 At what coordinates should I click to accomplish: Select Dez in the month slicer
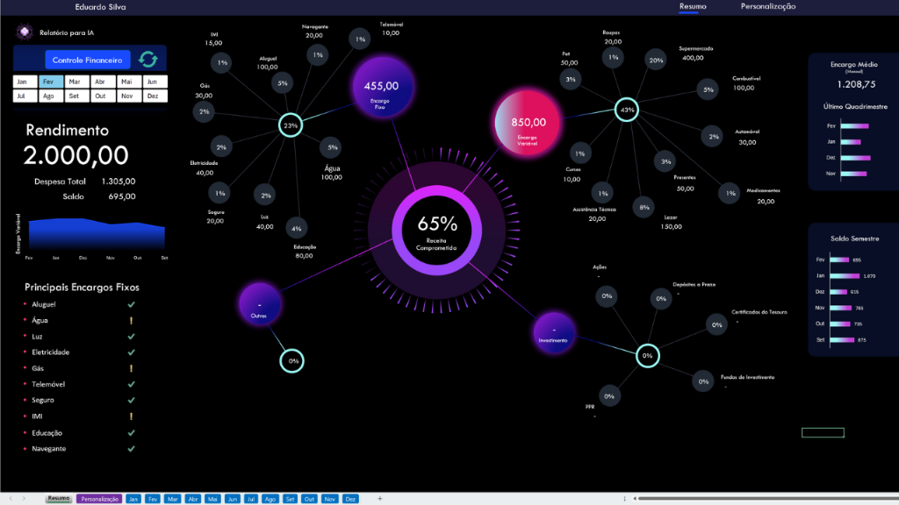[x=152, y=96]
